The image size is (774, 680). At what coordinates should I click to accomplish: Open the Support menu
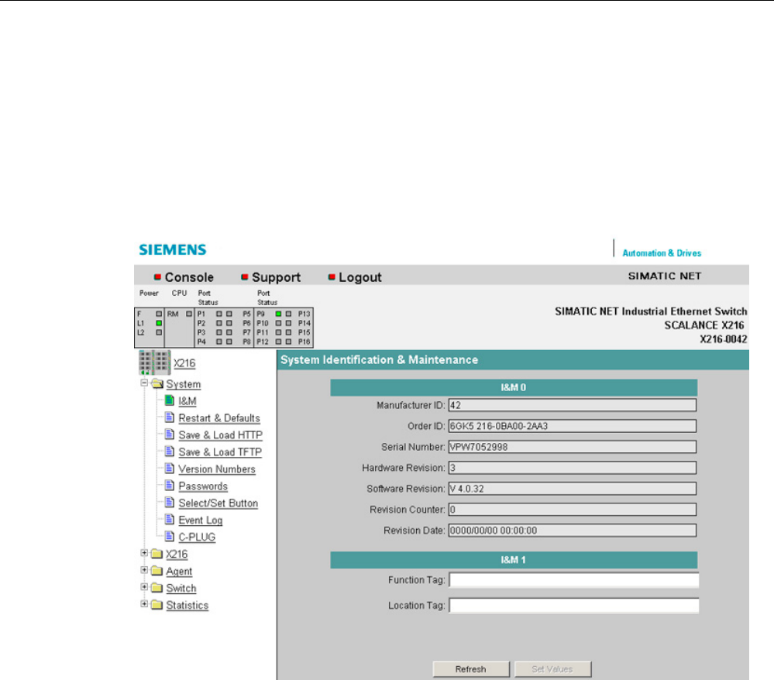pyautogui.click(x=276, y=277)
